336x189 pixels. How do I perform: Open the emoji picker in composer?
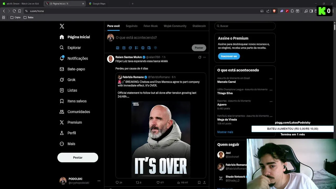click(x=143, y=48)
